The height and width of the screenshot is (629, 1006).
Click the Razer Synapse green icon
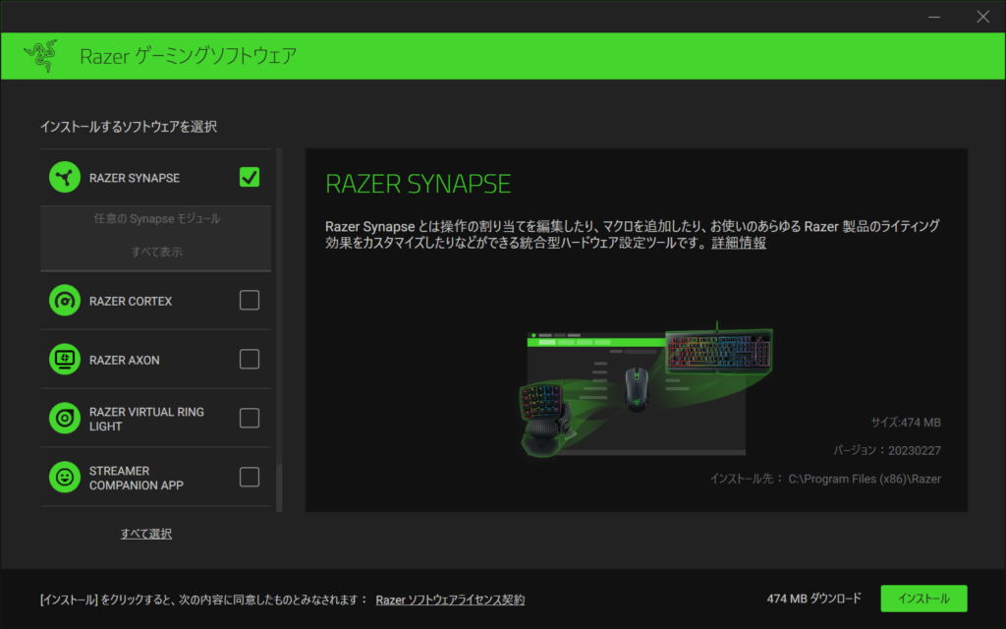64,178
